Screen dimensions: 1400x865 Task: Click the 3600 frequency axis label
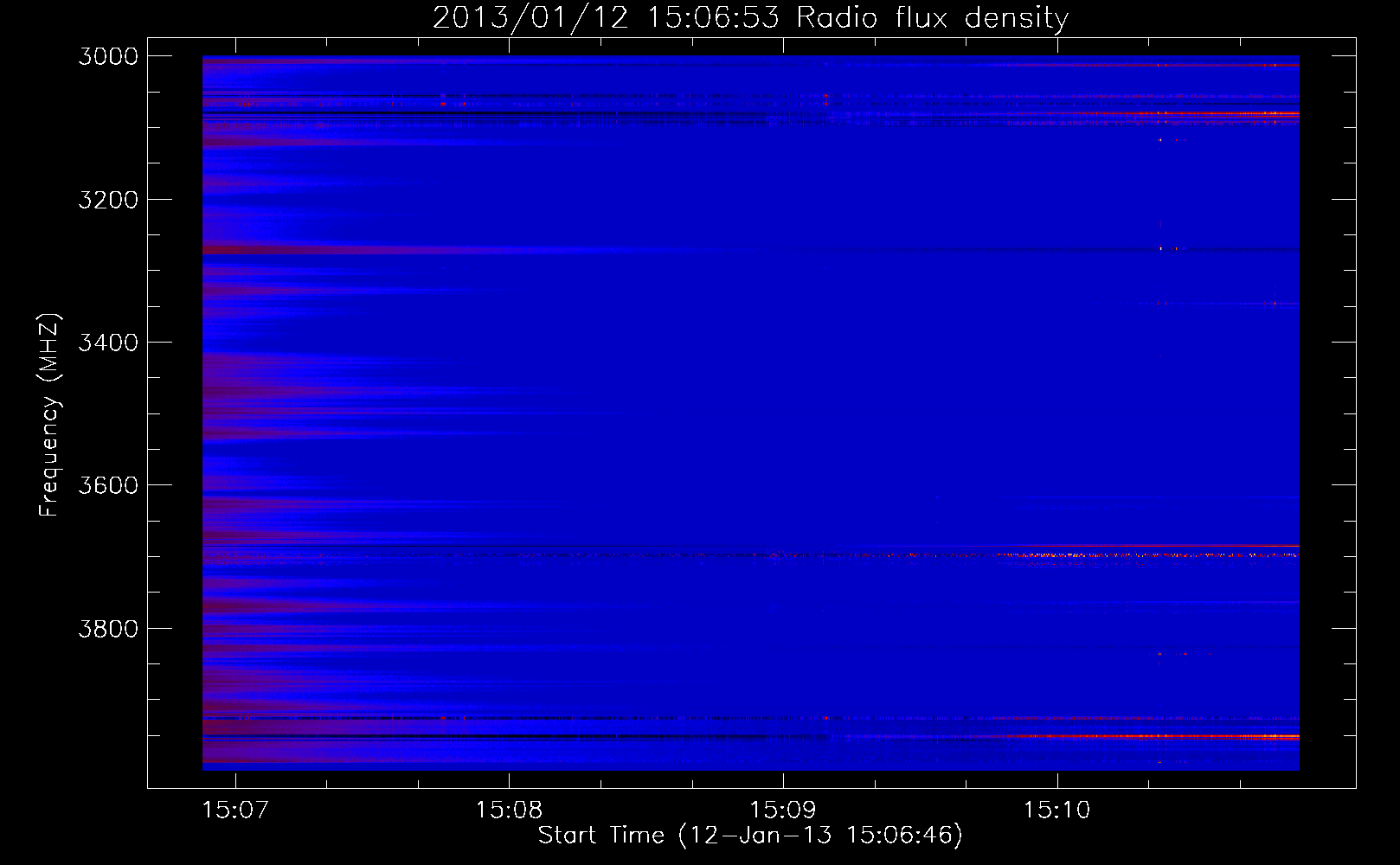click(108, 485)
